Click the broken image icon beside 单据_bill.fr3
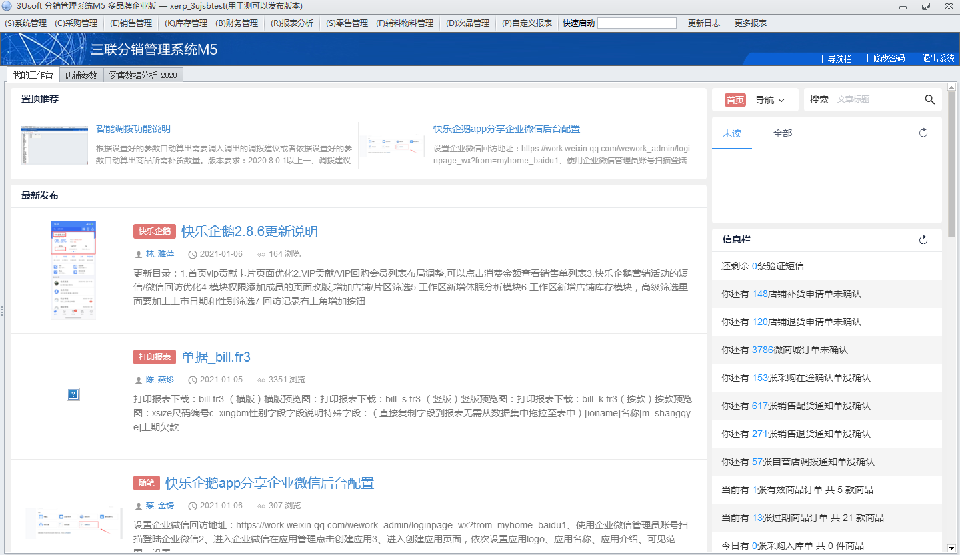960x555 pixels. coord(73,395)
